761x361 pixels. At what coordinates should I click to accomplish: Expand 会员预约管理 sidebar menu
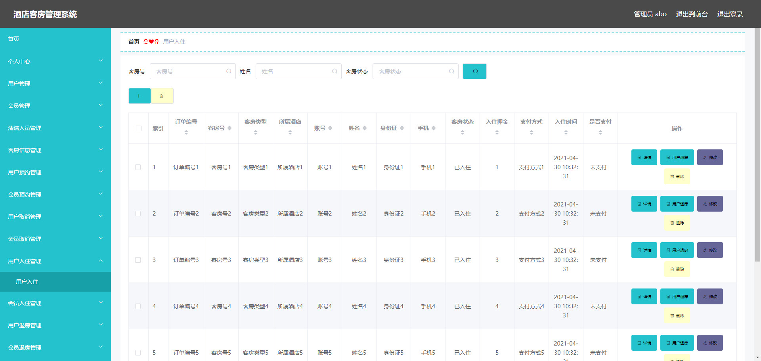[55, 194]
